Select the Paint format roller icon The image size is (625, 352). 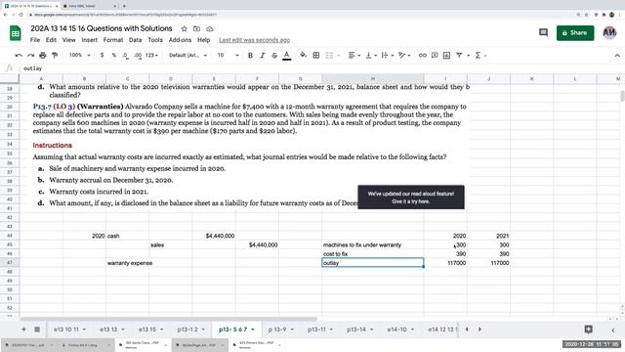pos(55,55)
